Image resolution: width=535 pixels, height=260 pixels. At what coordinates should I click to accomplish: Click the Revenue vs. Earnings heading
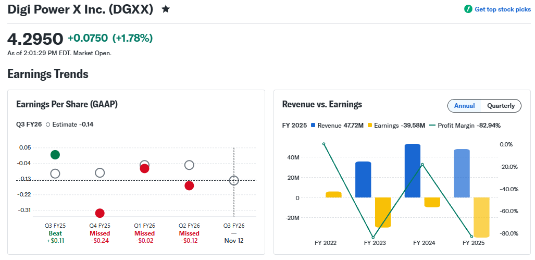click(x=322, y=104)
